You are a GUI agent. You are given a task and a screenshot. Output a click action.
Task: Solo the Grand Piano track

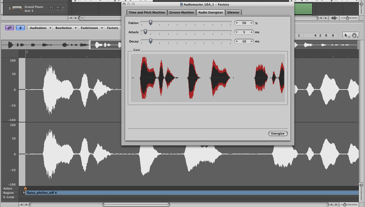click(63, 8)
